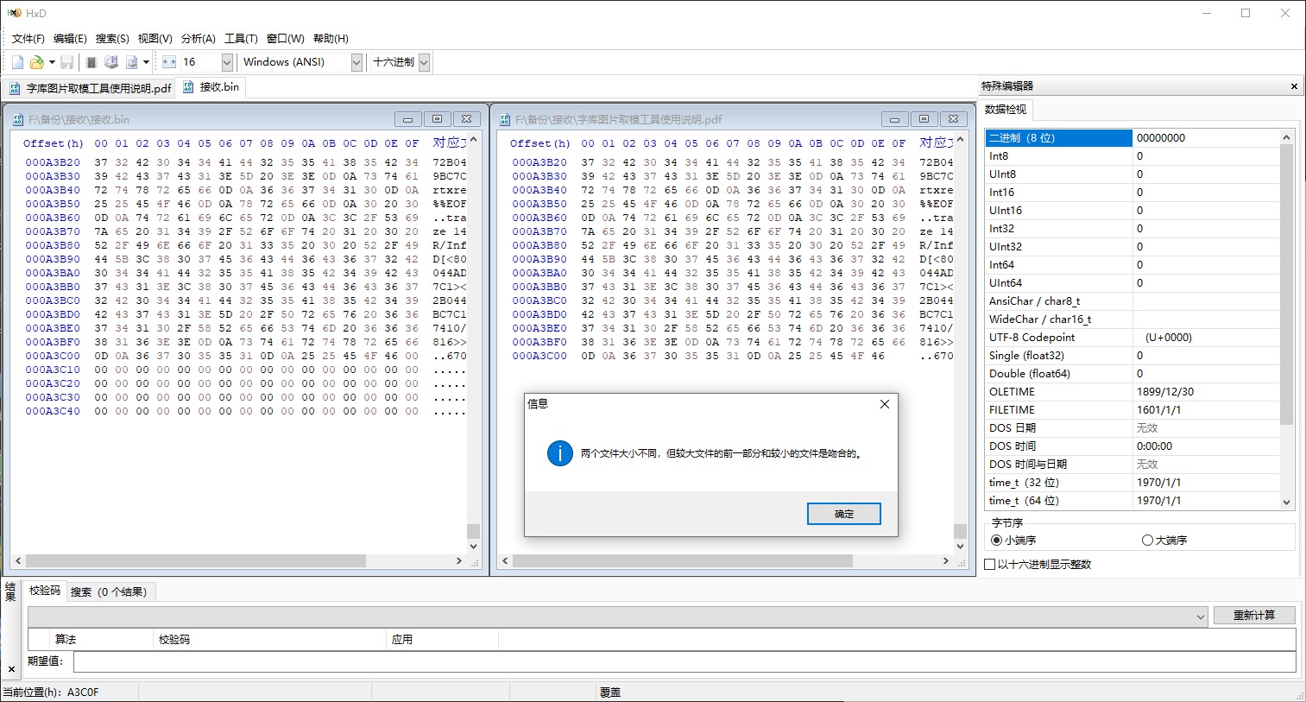Minimize the 接收.bin child window

pos(407,119)
